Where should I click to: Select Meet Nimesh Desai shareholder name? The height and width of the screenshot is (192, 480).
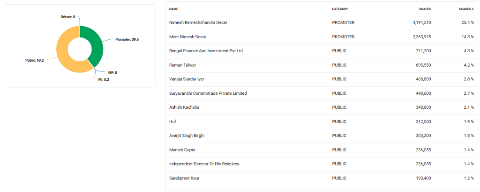pos(187,36)
